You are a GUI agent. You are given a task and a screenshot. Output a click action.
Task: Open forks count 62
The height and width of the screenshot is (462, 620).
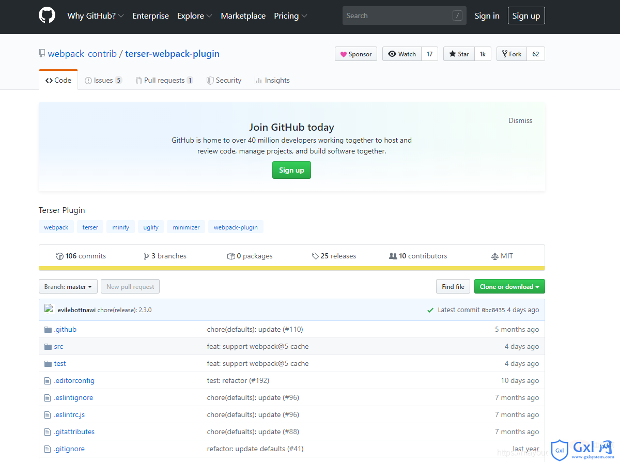[x=536, y=54]
